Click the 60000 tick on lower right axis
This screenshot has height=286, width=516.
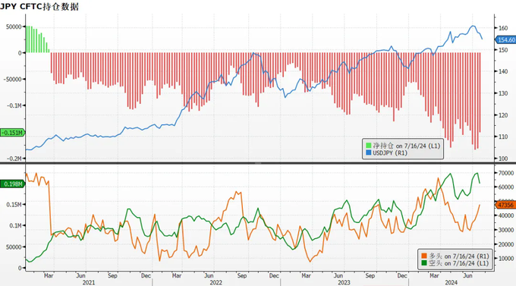(506, 187)
